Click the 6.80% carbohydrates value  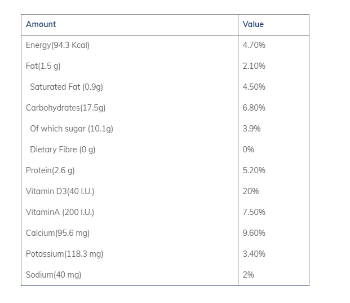pos(254,108)
